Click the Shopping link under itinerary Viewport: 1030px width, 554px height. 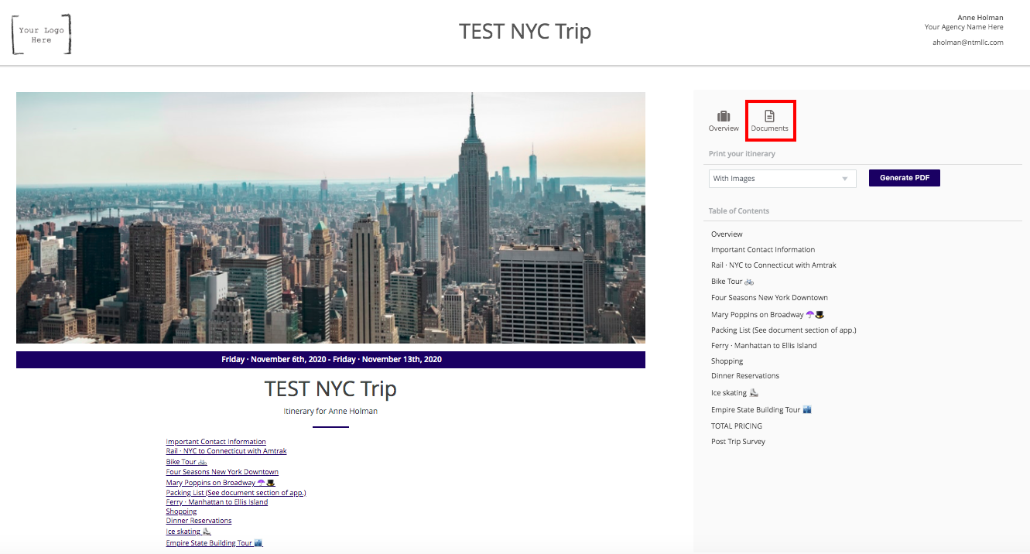(x=181, y=511)
